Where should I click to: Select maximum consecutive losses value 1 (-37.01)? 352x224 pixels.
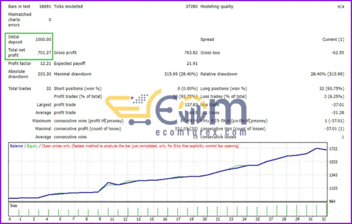[334, 120]
